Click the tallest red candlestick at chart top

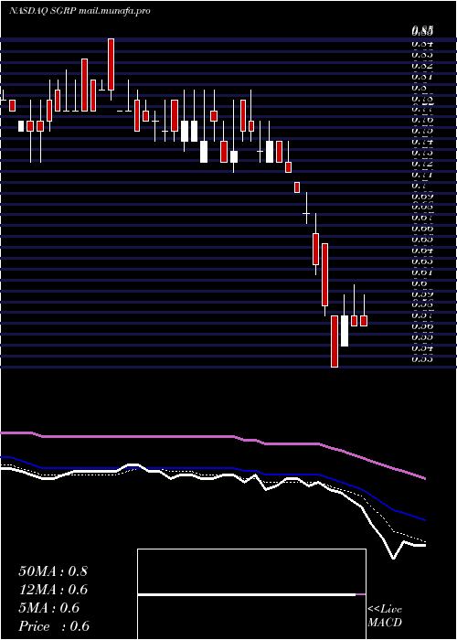111,65
